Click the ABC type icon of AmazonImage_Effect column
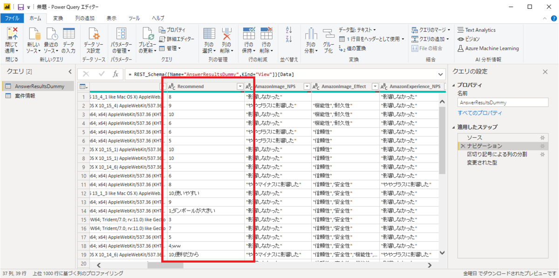The image size is (559, 278). pyautogui.click(x=316, y=87)
